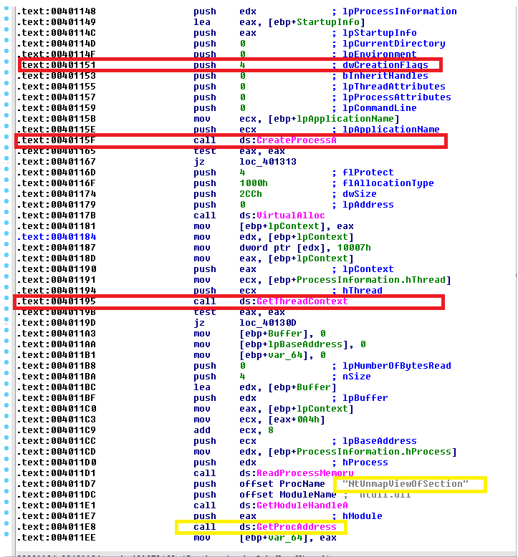Click the margin dot beside address 00401195
The width and height of the screenshot is (518, 557).
tap(6, 301)
